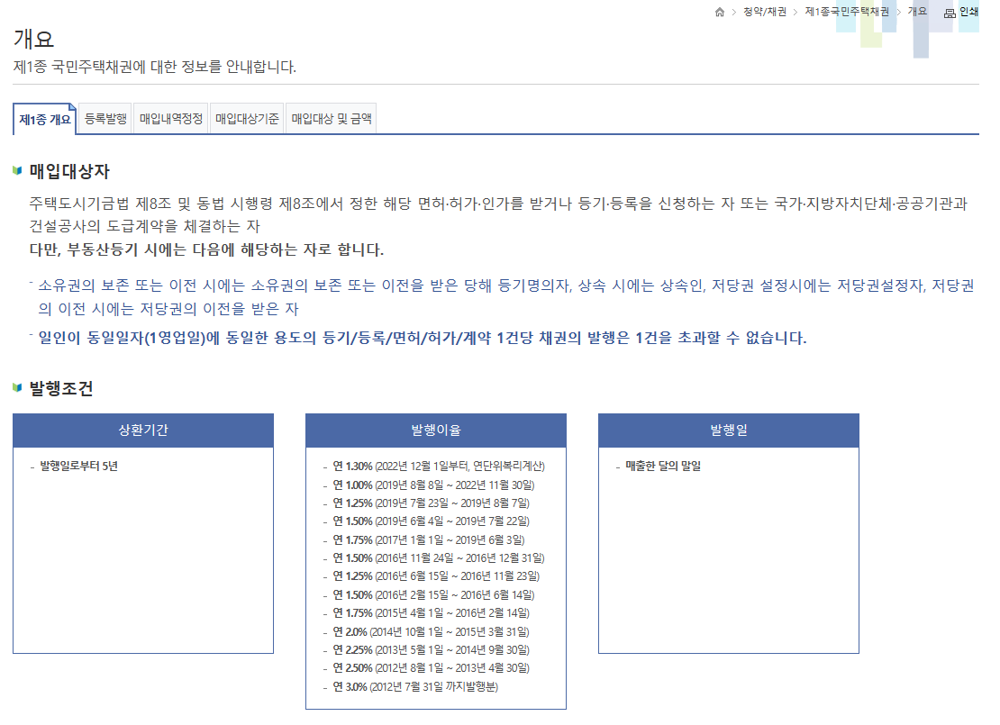Switch to the 등록발행 tab
The height and width of the screenshot is (725, 1000).
103,117
